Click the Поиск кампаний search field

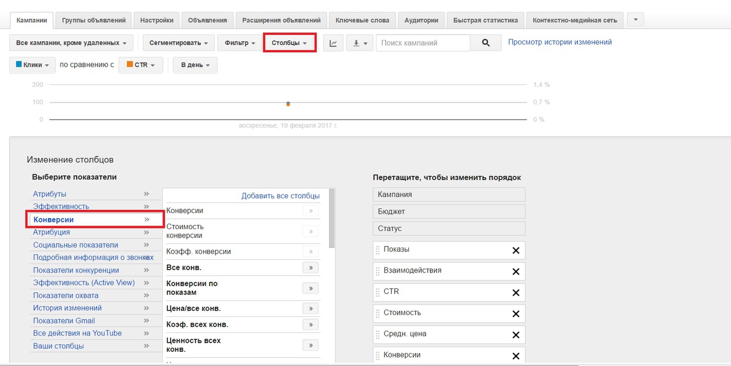423,43
